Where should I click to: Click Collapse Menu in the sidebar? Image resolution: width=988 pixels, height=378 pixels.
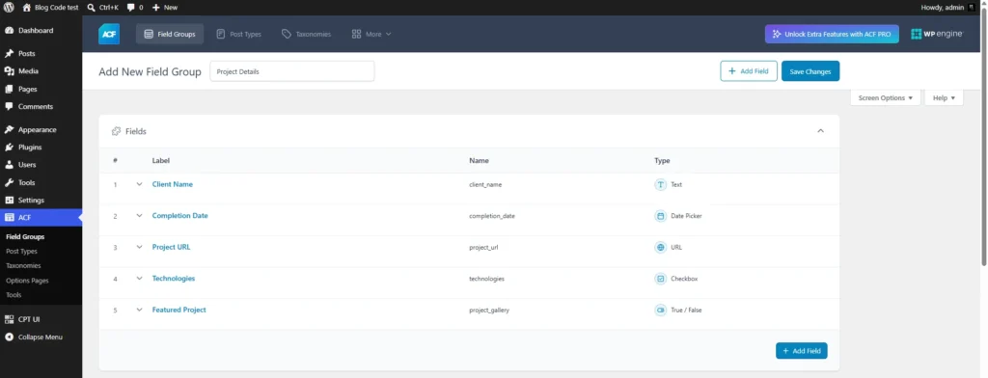pos(41,337)
